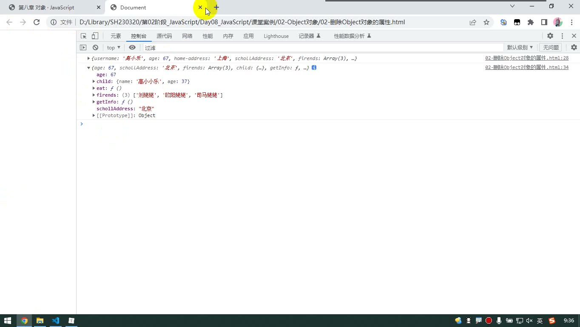Activate the inspect element picker icon
This screenshot has height=327, width=580.
(x=83, y=36)
